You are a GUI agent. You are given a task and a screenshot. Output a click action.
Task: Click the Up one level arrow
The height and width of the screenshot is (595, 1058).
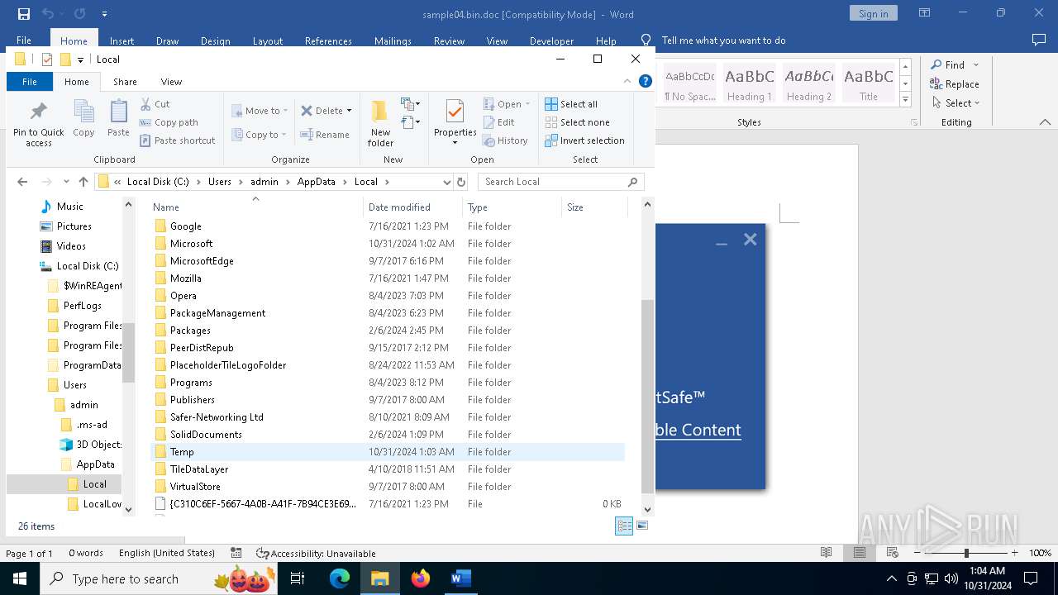83,182
